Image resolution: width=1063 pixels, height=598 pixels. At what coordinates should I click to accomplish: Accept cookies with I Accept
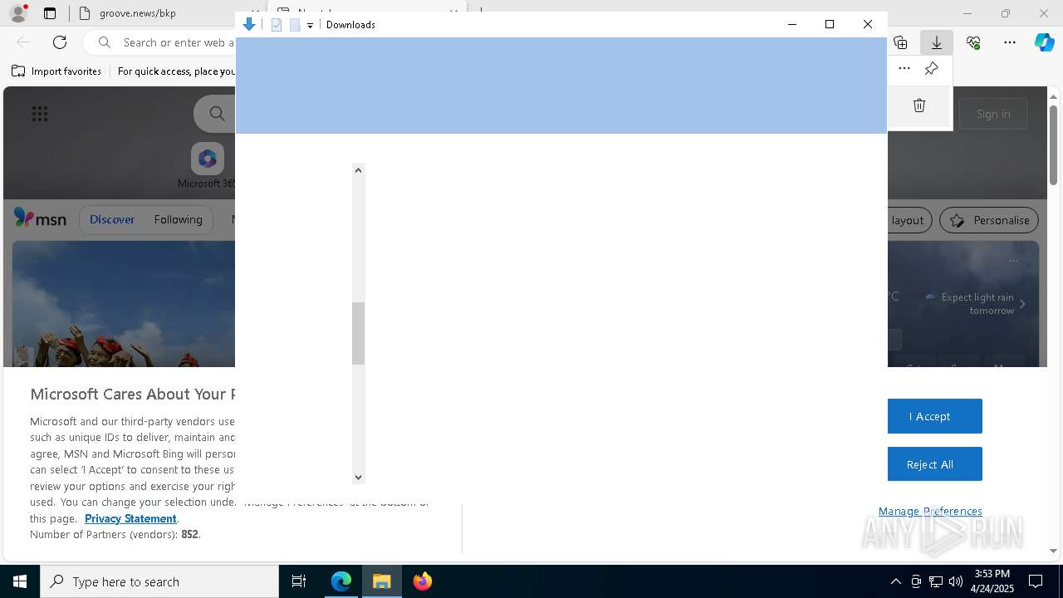pyautogui.click(x=934, y=416)
